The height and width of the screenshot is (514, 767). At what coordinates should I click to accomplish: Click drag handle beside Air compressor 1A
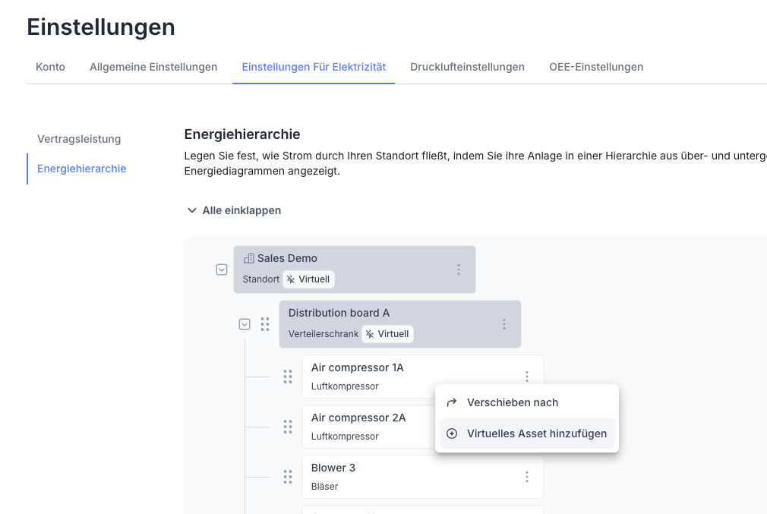coord(288,377)
